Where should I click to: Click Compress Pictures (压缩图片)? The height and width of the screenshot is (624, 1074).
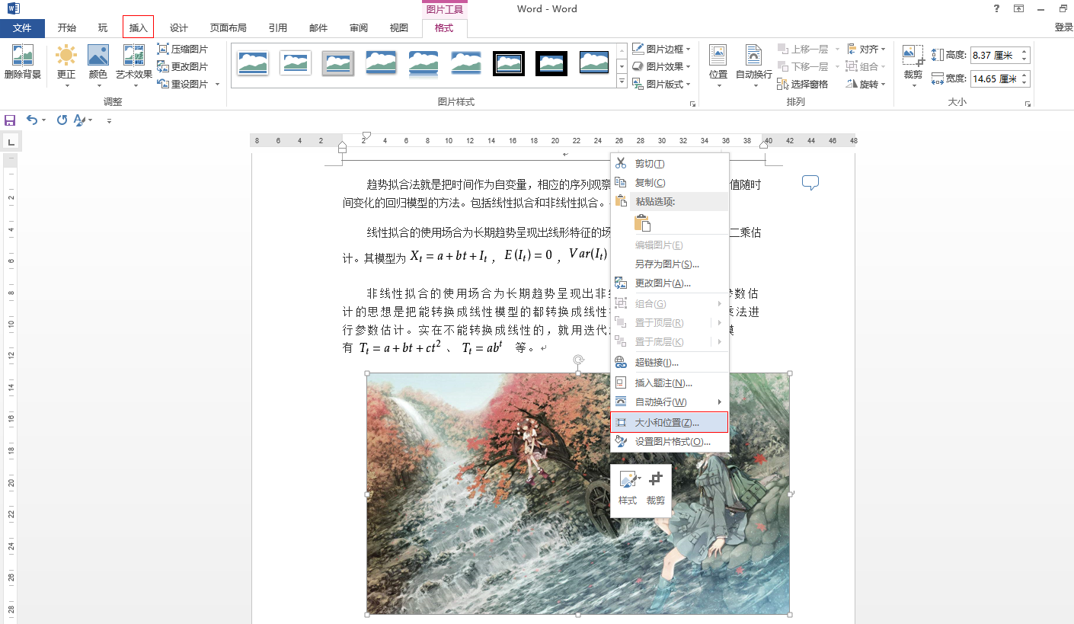coord(183,49)
